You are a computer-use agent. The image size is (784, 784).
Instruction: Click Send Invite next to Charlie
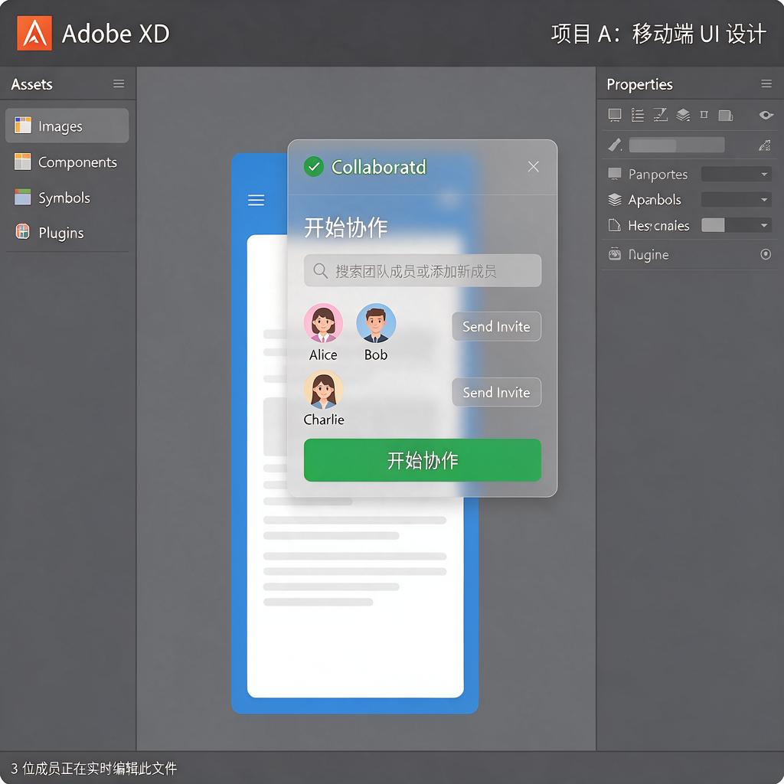tap(496, 392)
